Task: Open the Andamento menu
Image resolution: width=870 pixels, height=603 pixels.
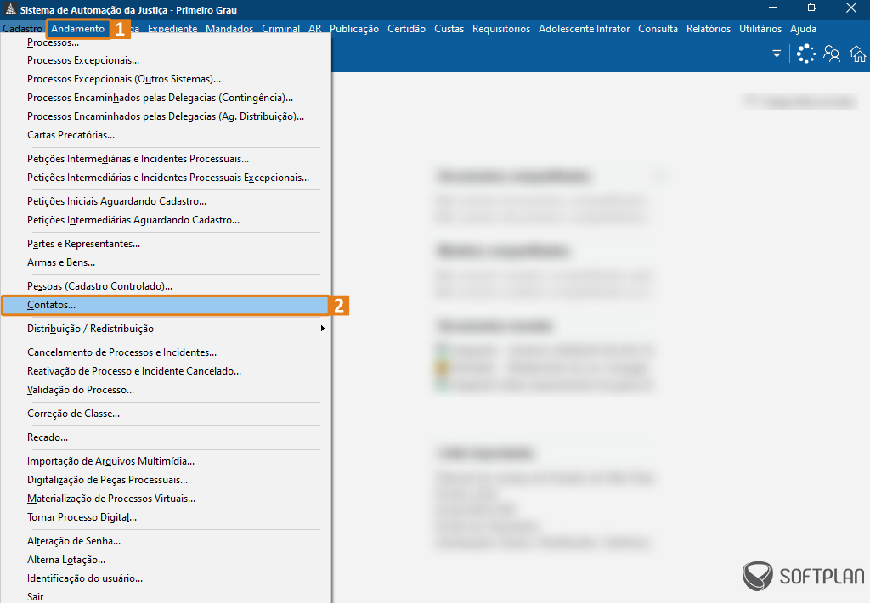Action: 78,29
